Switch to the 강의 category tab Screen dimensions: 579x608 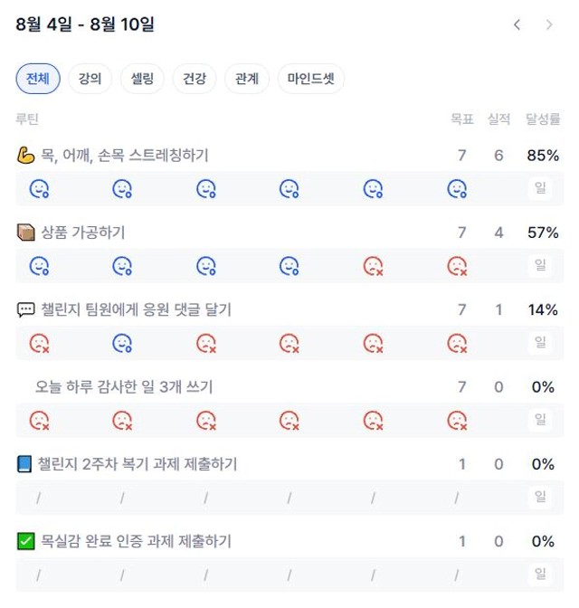click(x=90, y=79)
